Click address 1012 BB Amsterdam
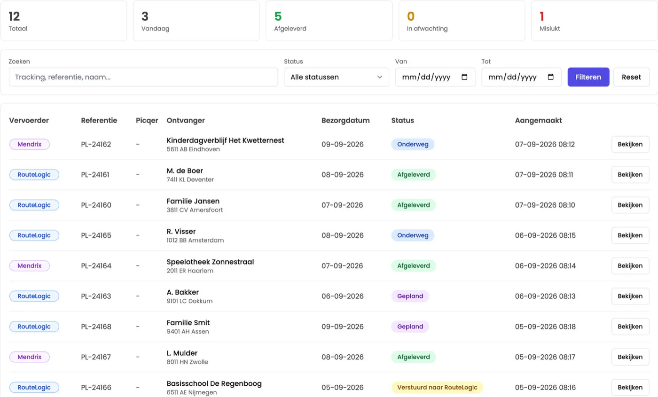Image resolution: width=658 pixels, height=397 pixels. tap(195, 240)
